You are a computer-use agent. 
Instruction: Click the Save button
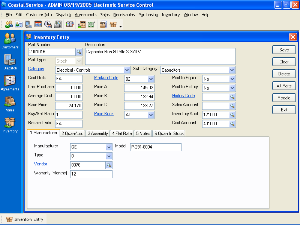point(284,50)
